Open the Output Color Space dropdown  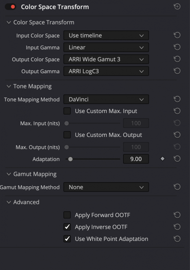[106, 59]
